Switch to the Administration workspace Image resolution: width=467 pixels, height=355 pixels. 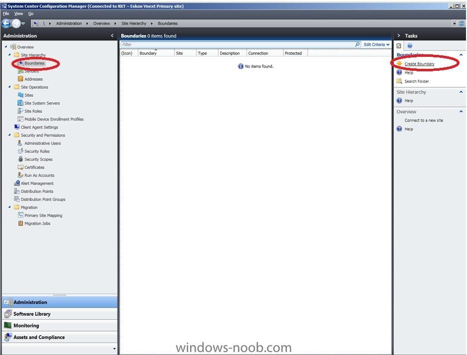point(60,302)
